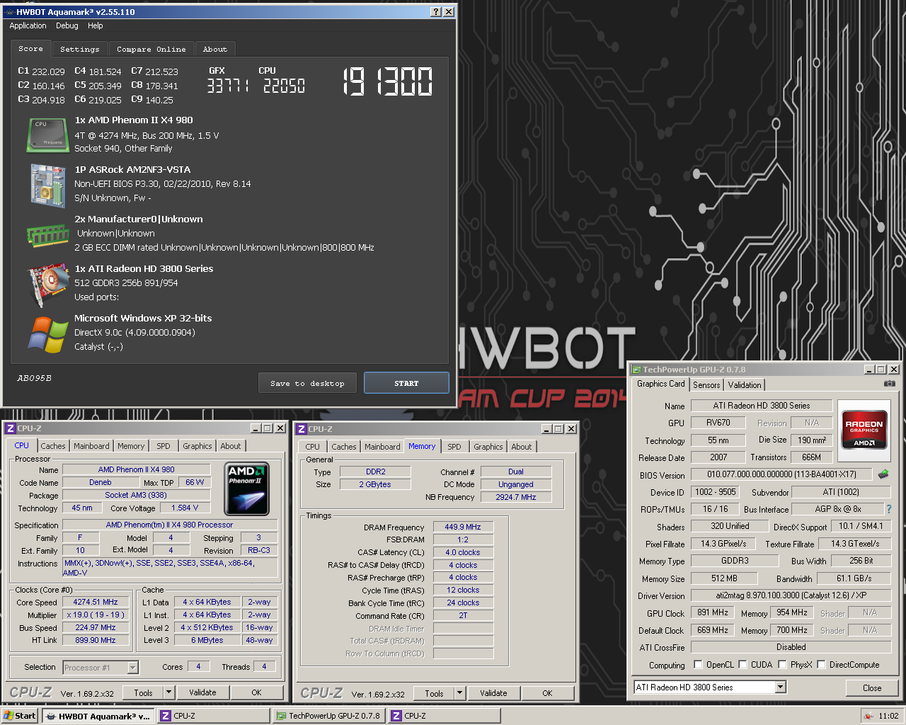Enable the CUDA checkbox in GPU-Z
This screenshot has width=906, height=725.
pos(743,665)
